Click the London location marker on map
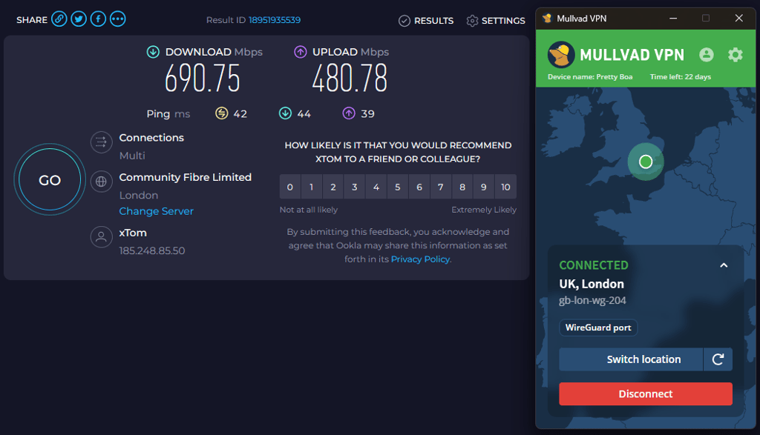760x435 pixels. point(646,162)
